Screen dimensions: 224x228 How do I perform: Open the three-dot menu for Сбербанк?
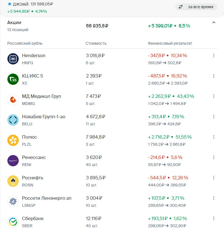pyautogui.click(x=214, y=218)
